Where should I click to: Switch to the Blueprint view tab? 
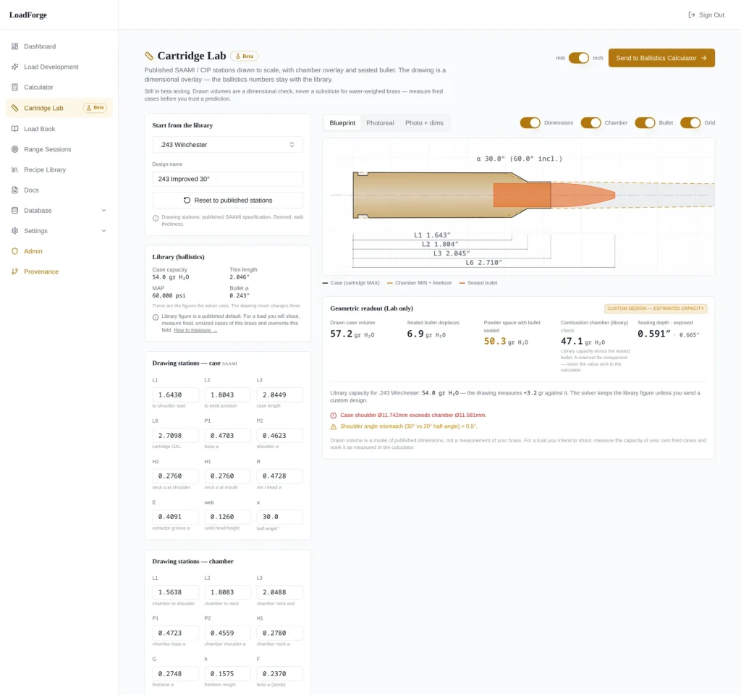pos(342,123)
